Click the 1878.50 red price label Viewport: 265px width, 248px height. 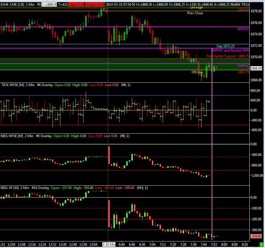click(243, 10)
